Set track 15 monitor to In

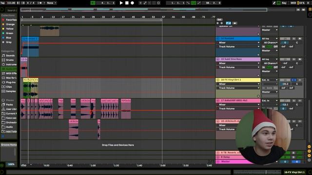click(x=263, y=68)
